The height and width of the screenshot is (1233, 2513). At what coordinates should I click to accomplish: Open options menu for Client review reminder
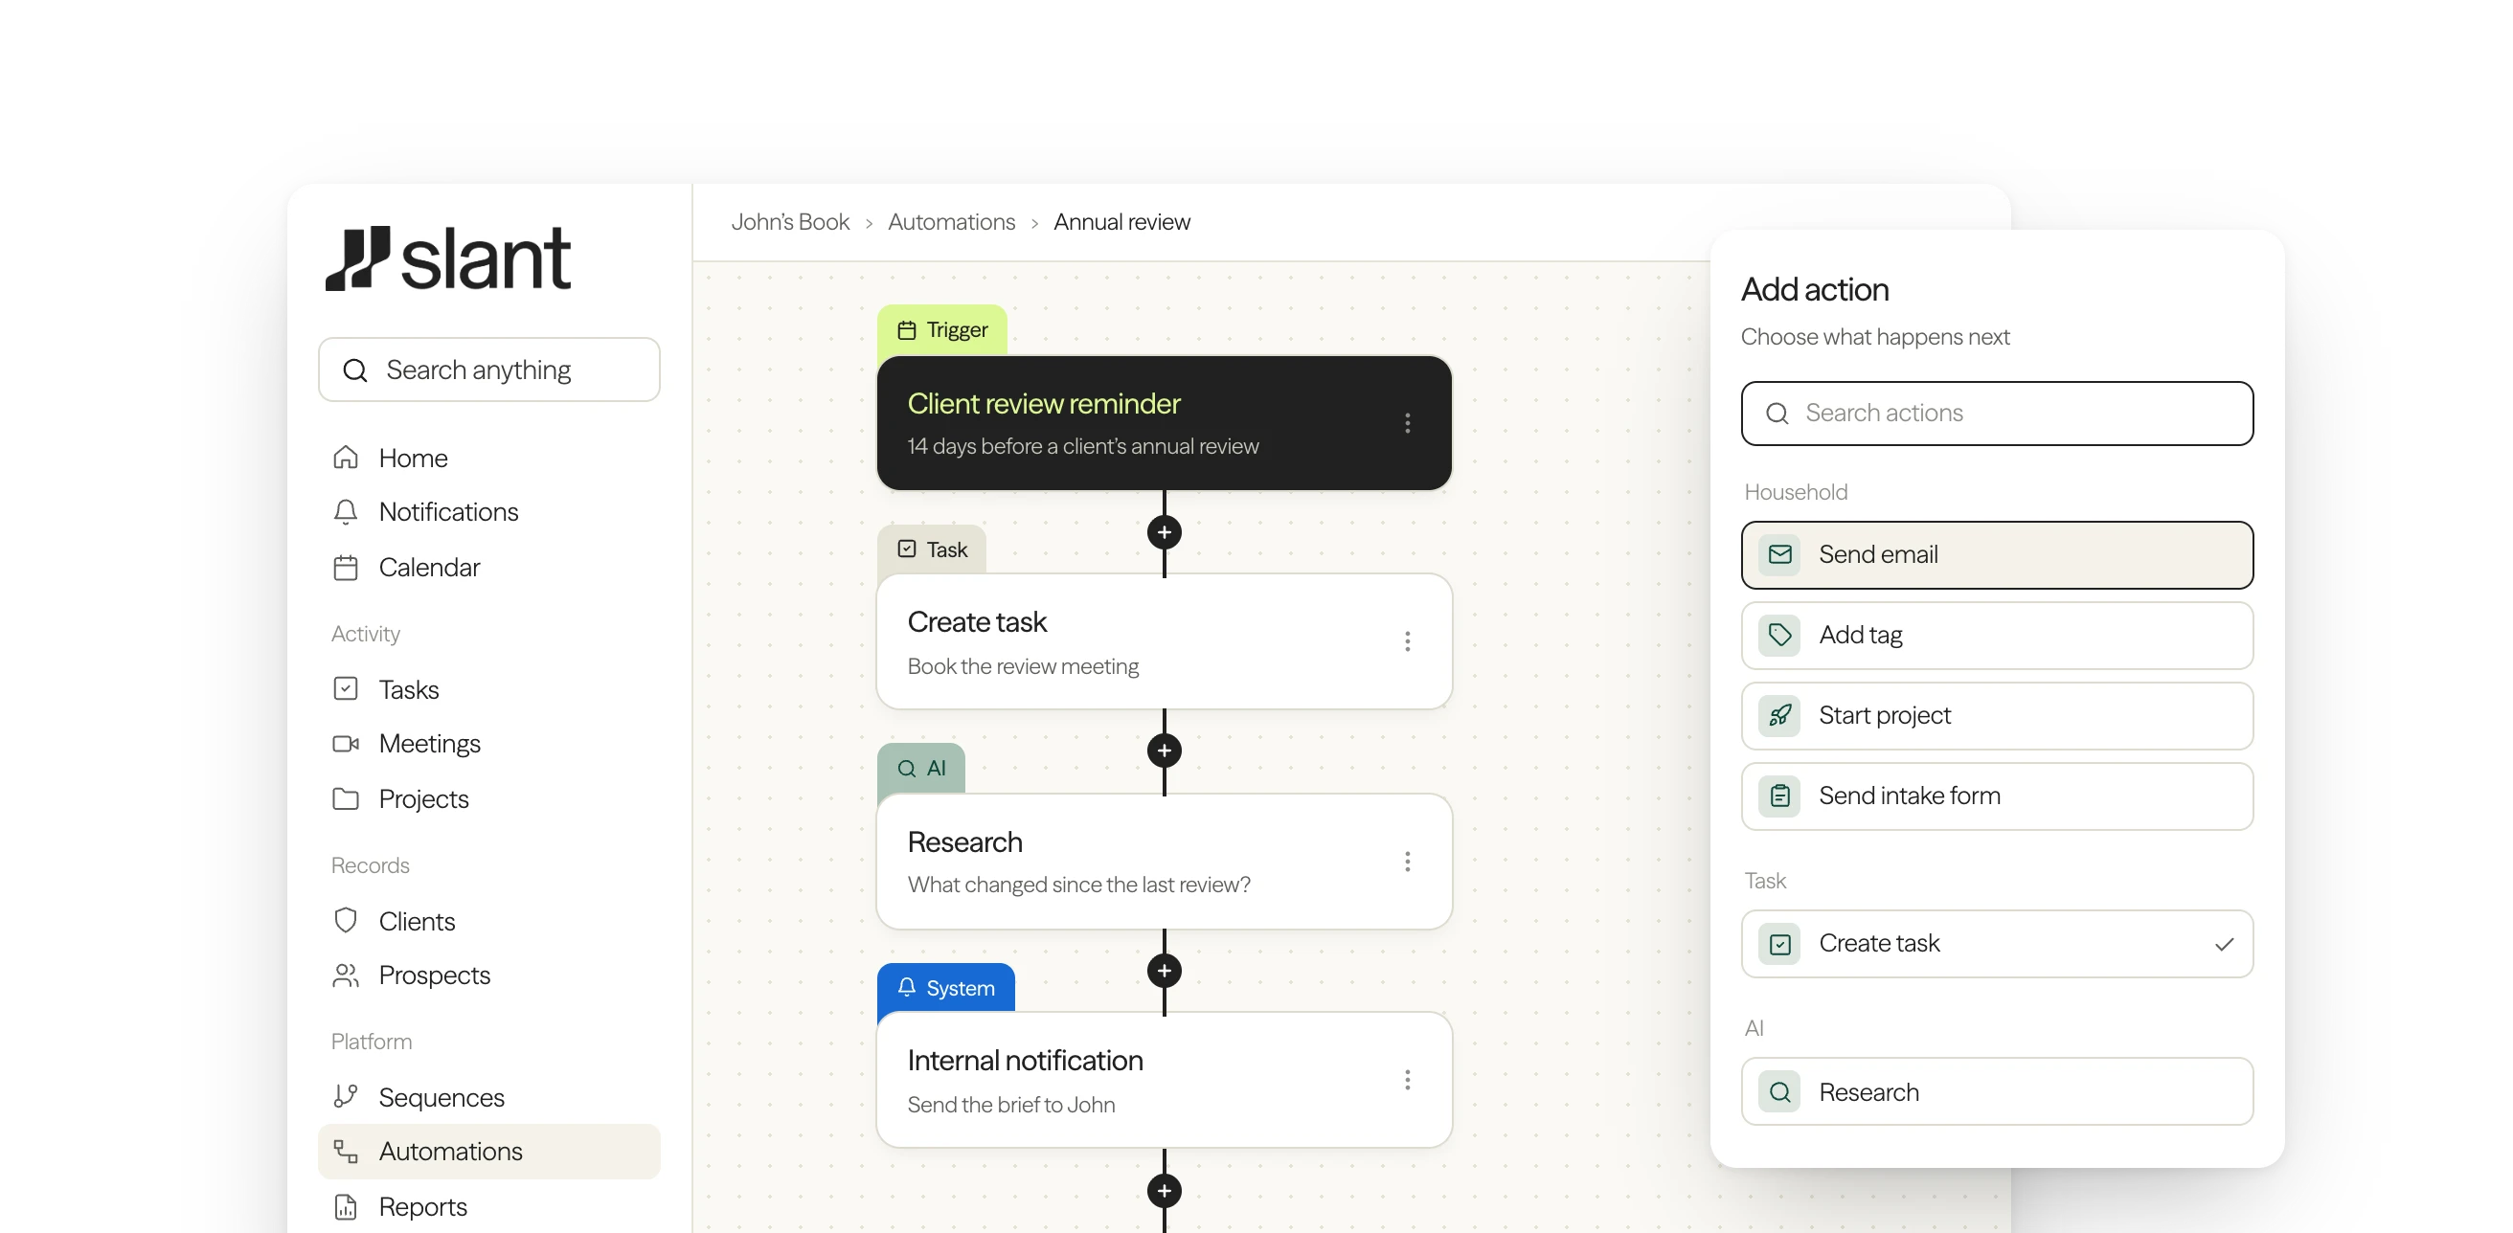click(1407, 423)
